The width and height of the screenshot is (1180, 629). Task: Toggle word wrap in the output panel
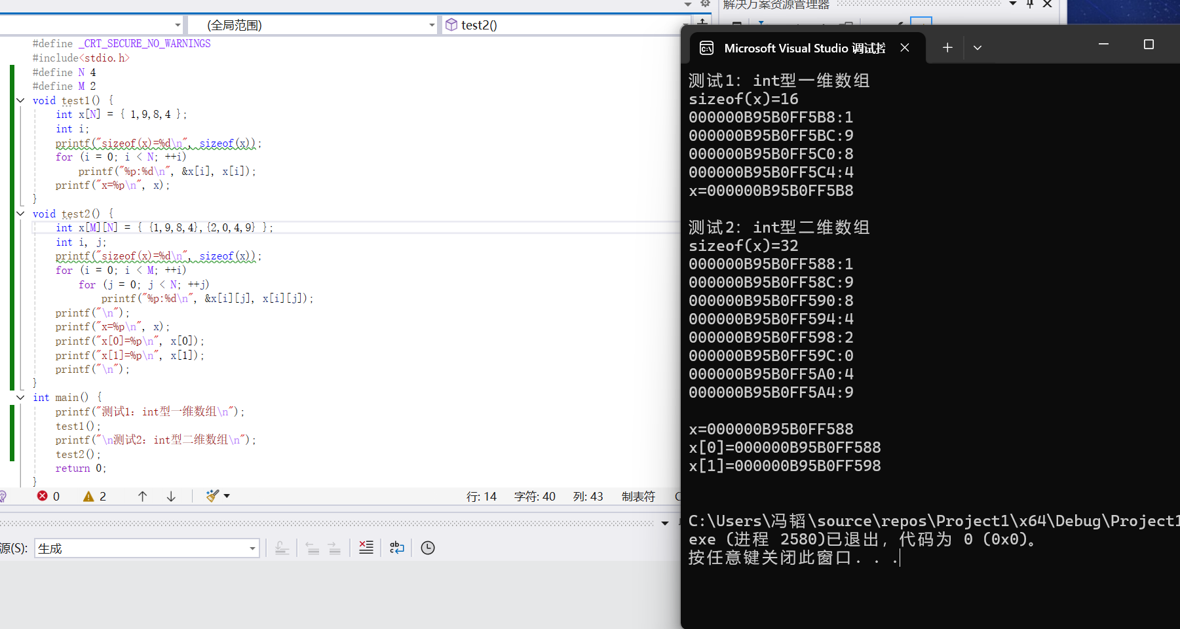pos(397,548)
